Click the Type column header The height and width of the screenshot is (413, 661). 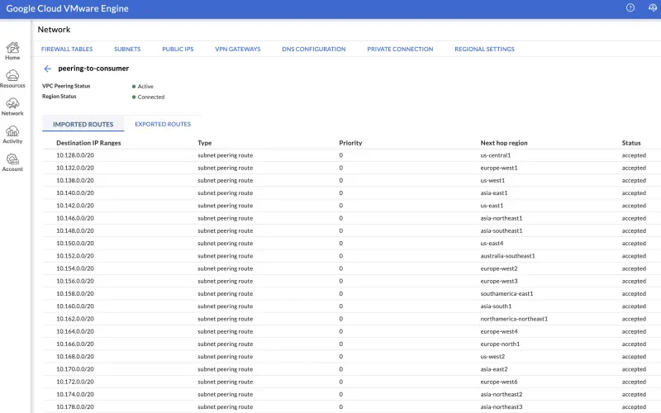(204, 143)
